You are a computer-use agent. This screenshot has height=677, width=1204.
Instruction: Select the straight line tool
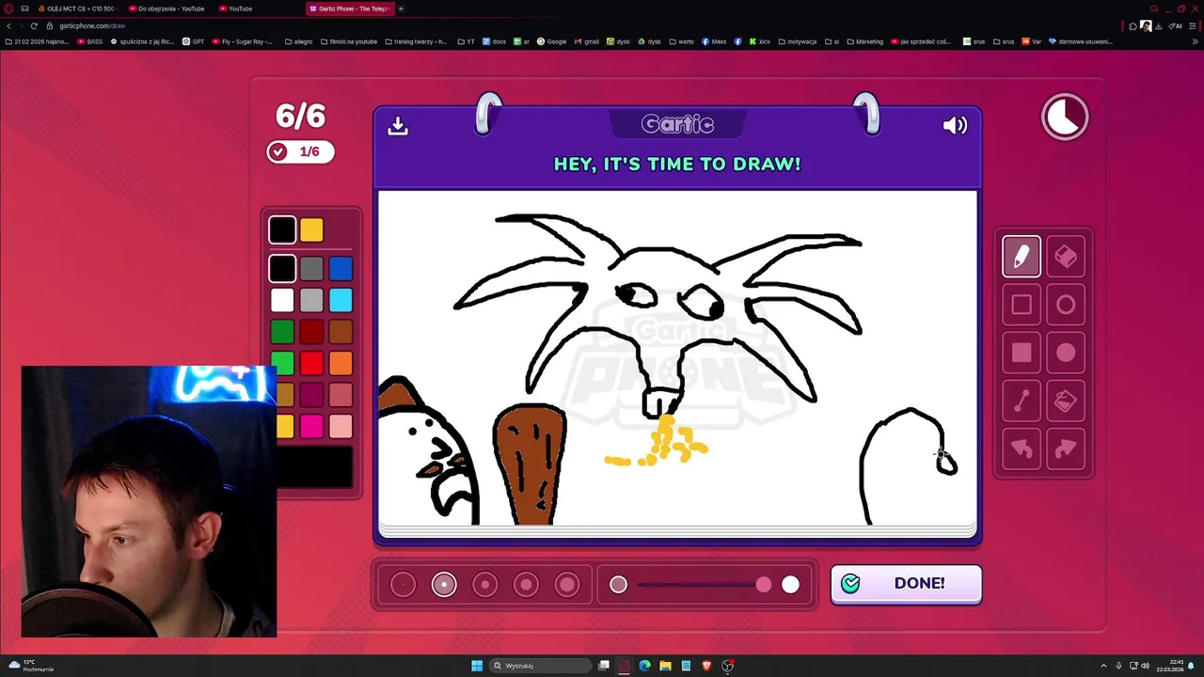tap(1022, 401)
